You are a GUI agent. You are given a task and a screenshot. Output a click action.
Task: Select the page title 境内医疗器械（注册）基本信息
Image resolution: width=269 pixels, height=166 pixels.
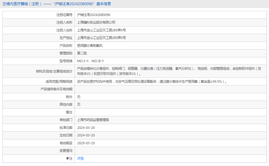(58, 4)
